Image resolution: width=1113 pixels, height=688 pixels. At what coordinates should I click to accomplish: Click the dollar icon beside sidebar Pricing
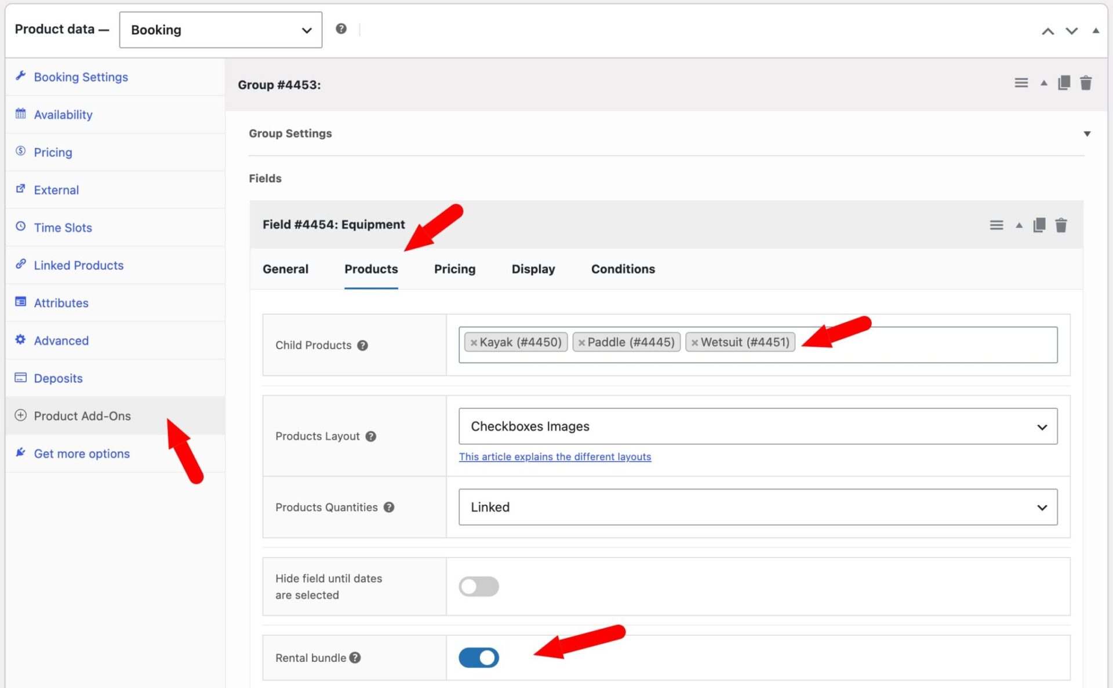[20, 151]
